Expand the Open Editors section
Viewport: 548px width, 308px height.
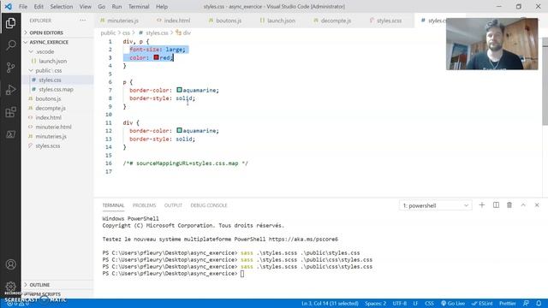coord(46,33)
